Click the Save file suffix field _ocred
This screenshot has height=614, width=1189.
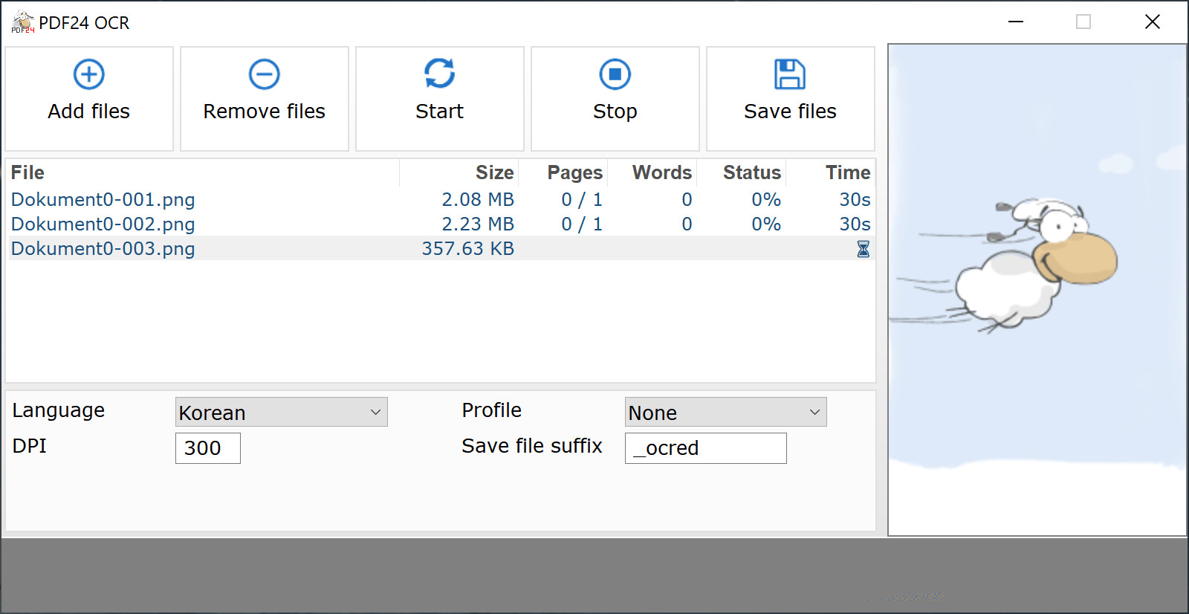pos(706,448)
